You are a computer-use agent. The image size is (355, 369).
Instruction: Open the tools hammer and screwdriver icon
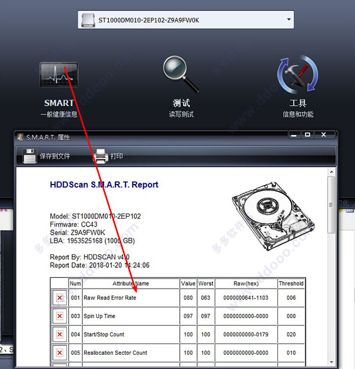coord(298,75)
